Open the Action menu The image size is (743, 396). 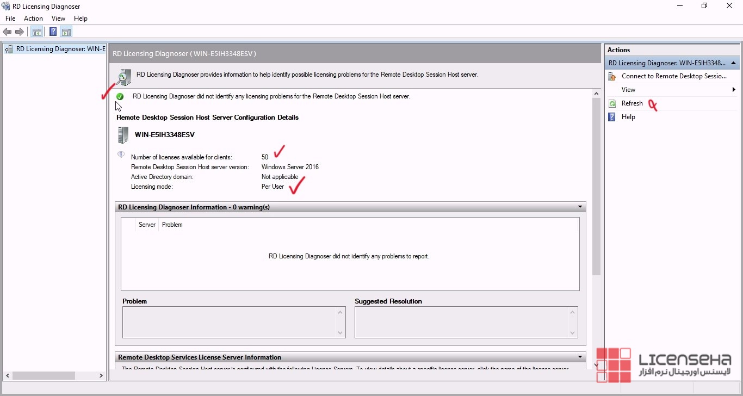tap(33, 18)
